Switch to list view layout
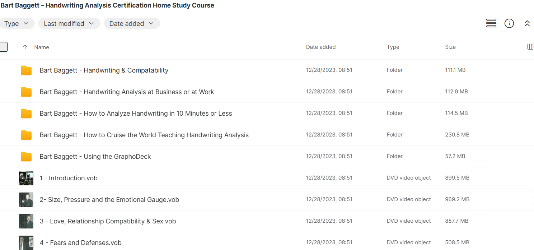The width and height of the screenshot is (534, 250). point(491,23)
